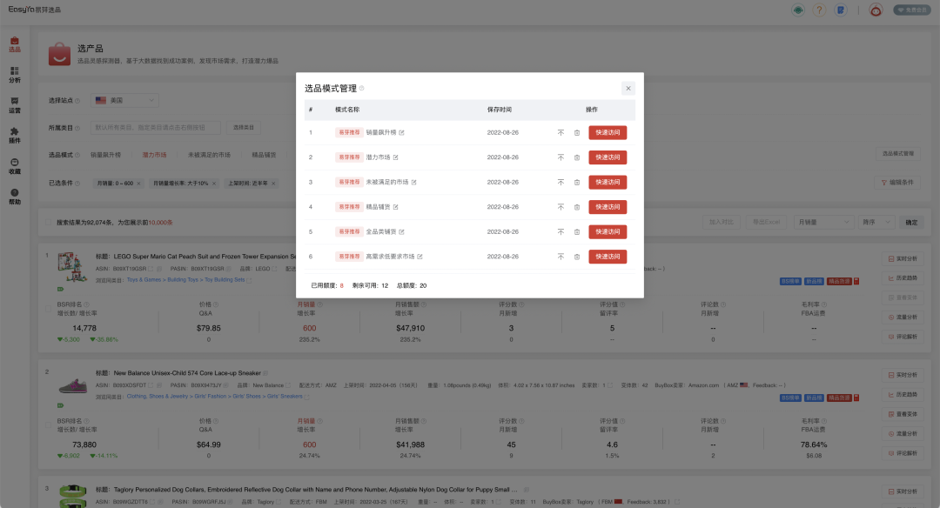Click the 编辑条件 button
The image size is (940, 508).
(897, 183)
